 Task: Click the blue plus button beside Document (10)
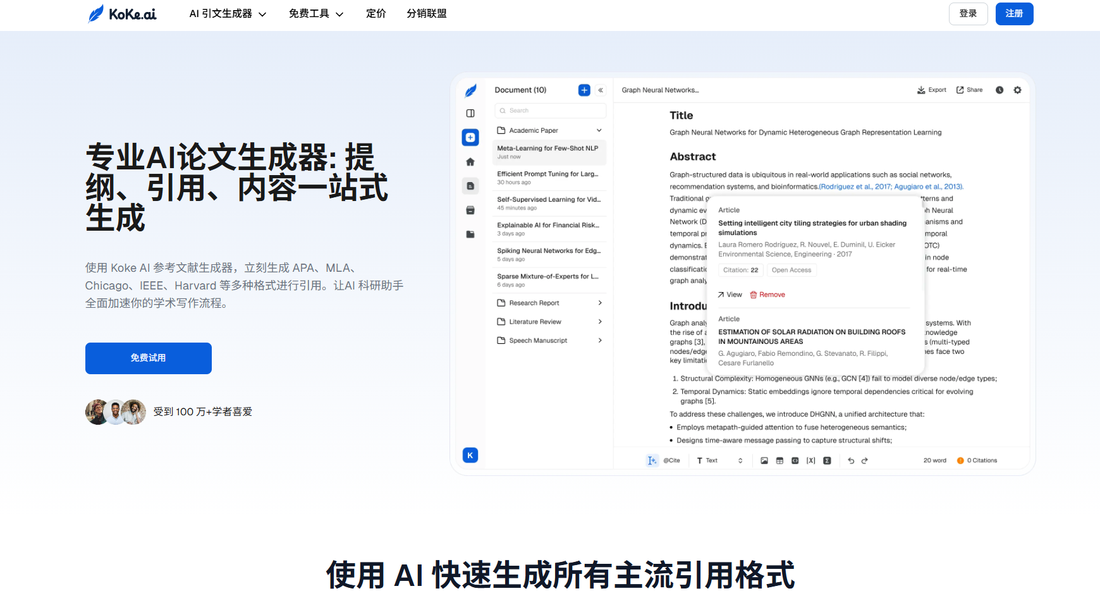tap(584, 90)
